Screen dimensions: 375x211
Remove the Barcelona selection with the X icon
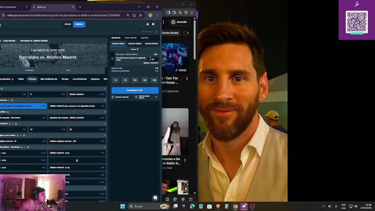112,59
